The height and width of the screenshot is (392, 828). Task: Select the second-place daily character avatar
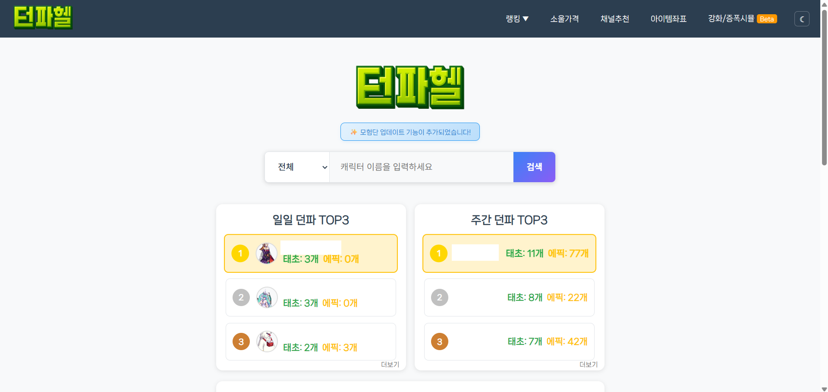click(267, 297)
